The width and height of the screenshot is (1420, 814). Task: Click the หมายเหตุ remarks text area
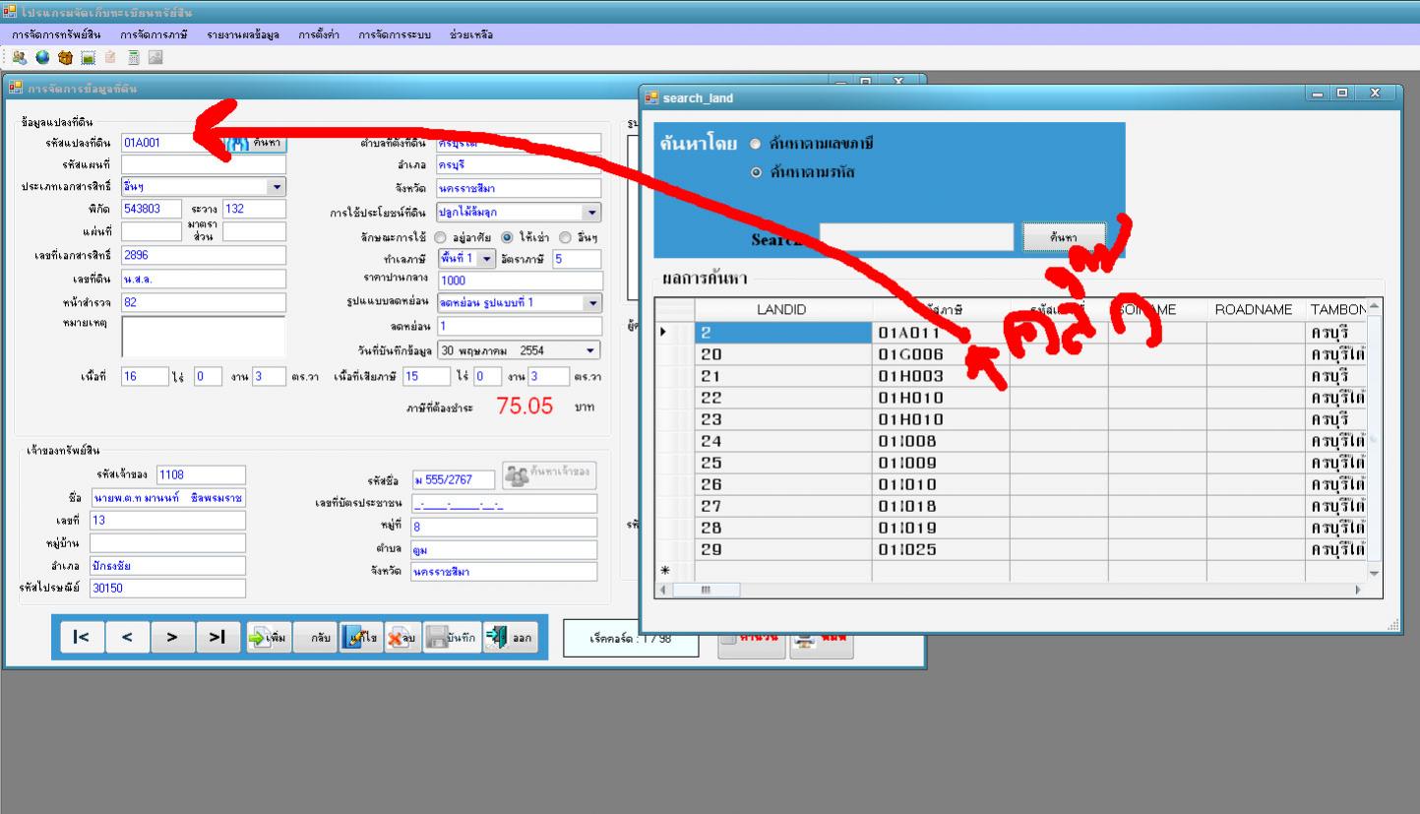tap(204, 337)
